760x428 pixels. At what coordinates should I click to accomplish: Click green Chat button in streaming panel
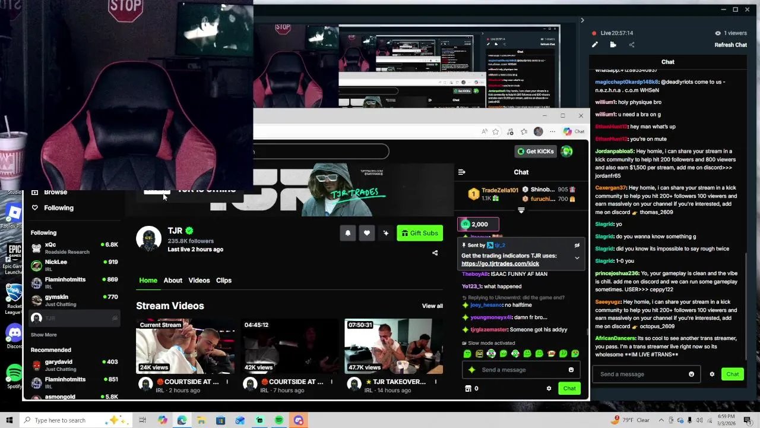(732, 374)
